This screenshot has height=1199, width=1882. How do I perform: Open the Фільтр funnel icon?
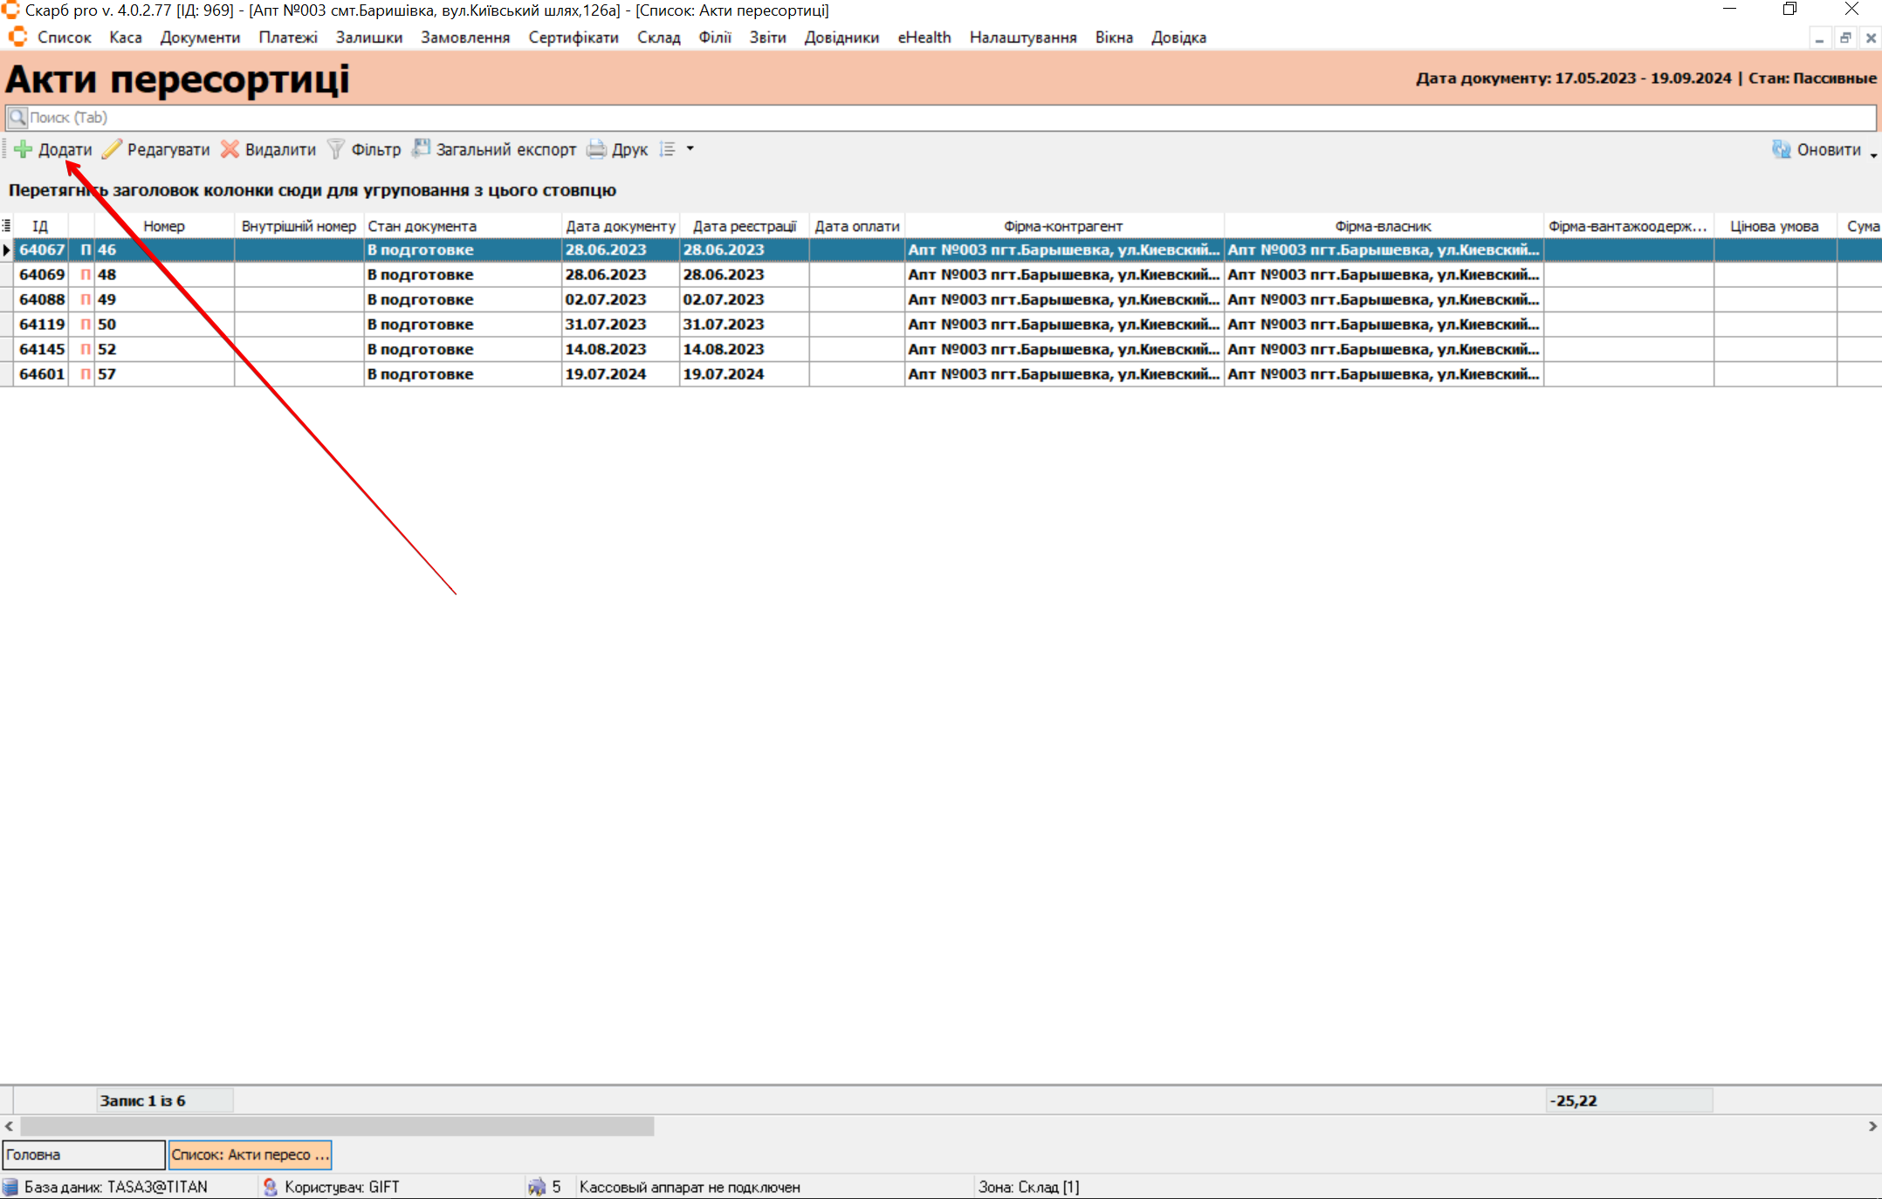click(336, 149)
